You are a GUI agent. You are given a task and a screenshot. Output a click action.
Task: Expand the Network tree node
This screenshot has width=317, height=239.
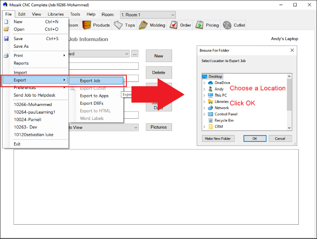204,108
